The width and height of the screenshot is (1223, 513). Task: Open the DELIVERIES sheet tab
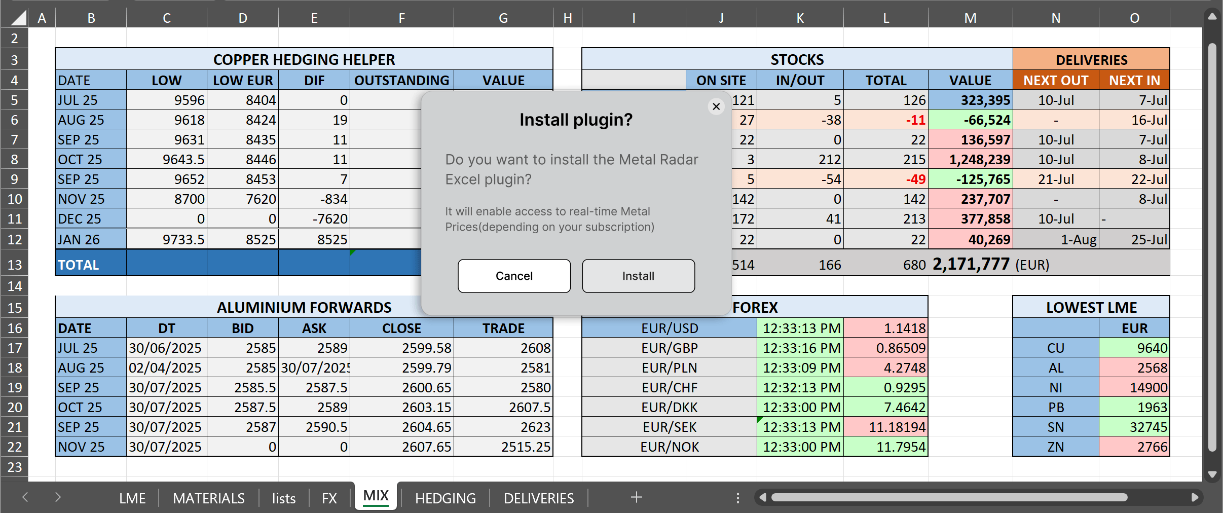538,497
